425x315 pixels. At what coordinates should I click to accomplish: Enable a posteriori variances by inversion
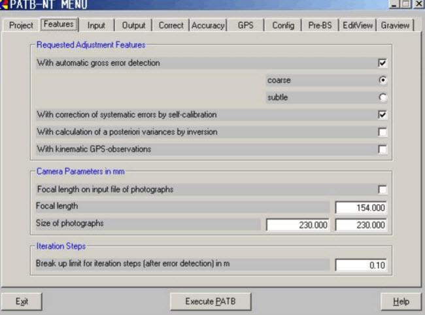click(382, 132)
